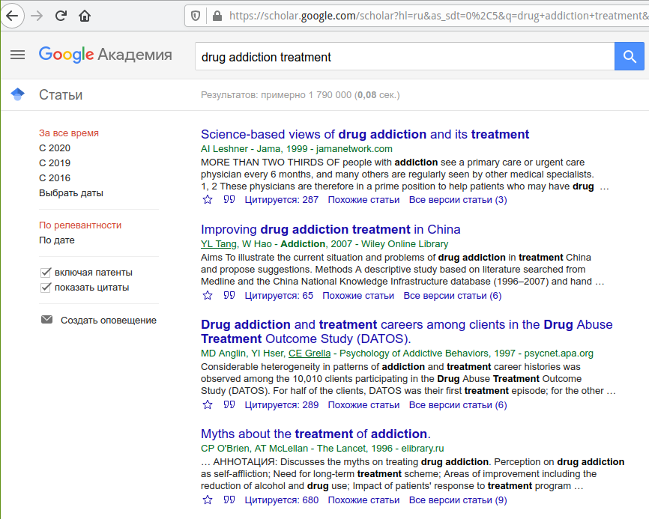This screenshot has height=519, width=649.
Task: Open 'Все версии статьи (6)' for China article
Action: coord(453,296)
